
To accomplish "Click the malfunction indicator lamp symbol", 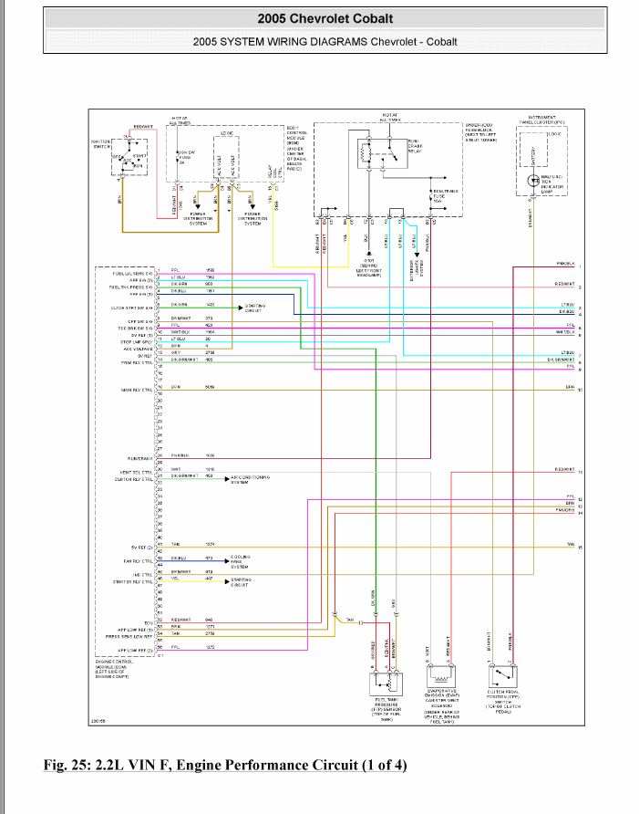I will click(x=533, y=181).
